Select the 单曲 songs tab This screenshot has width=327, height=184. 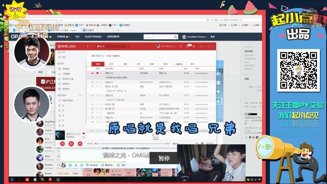click(x=98, y=64)
